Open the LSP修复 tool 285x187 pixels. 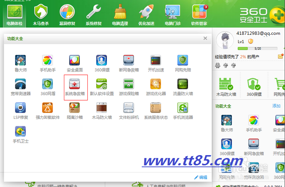pos(20,110)
